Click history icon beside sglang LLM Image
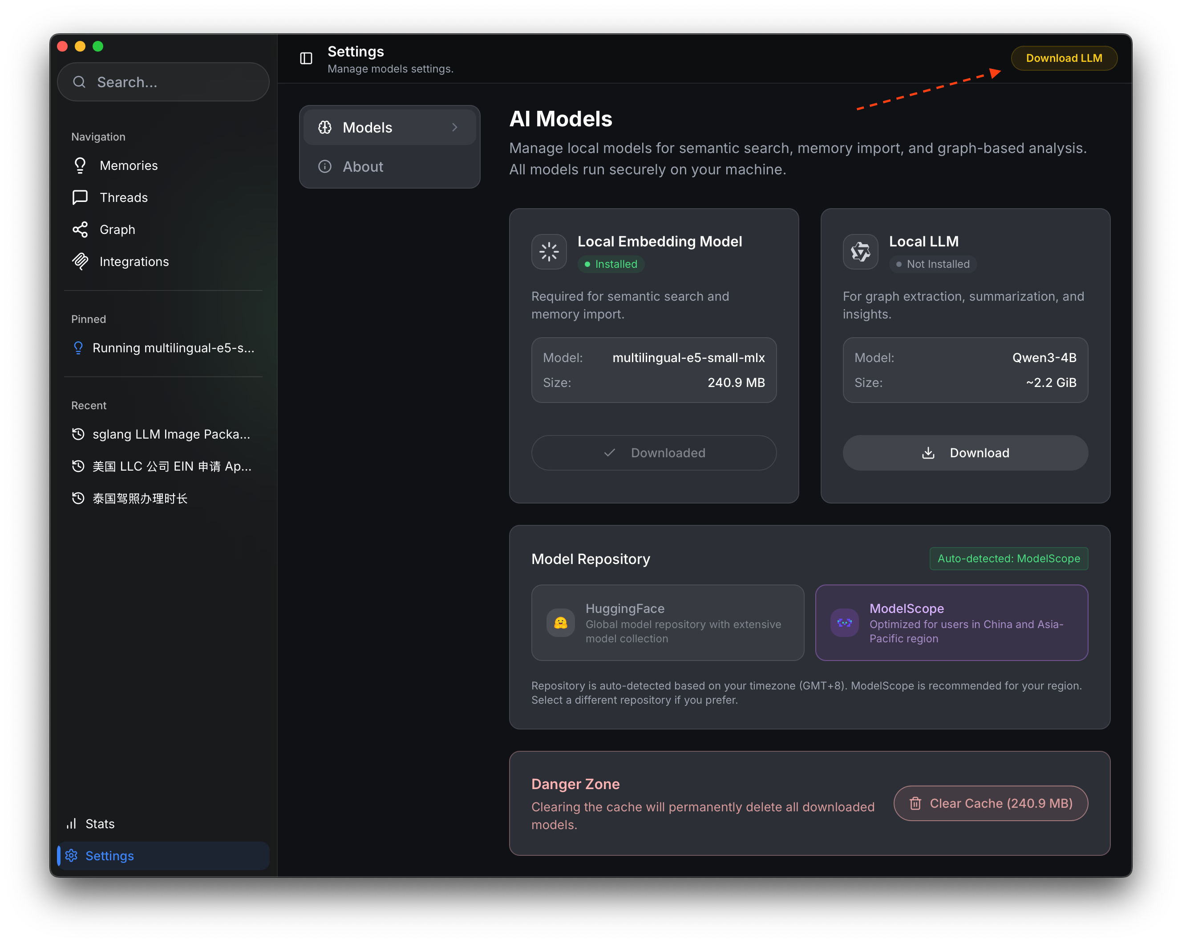This screenshot has width=1182, height=943. (x=78, y=435)
